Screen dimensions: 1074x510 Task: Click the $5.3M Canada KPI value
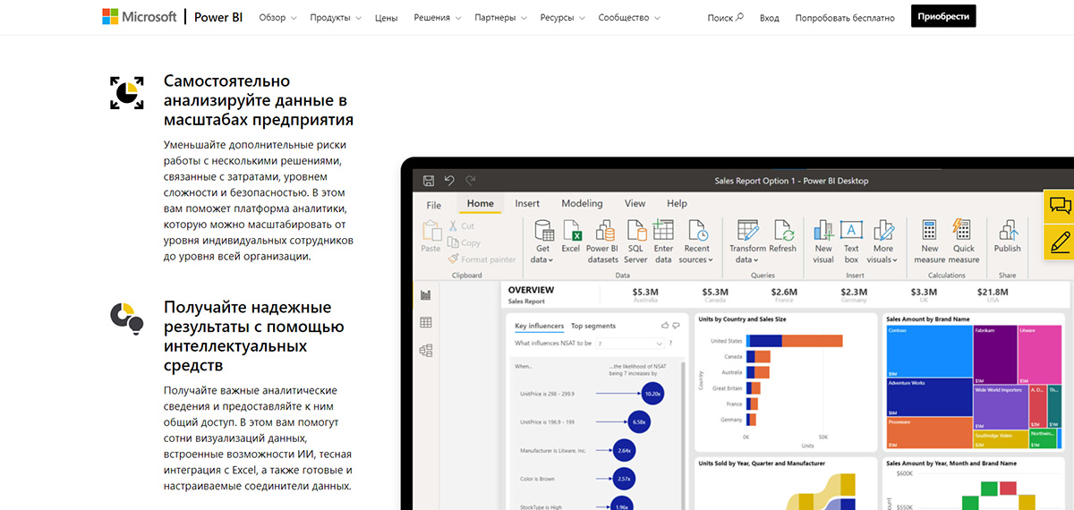click(715, 292)
